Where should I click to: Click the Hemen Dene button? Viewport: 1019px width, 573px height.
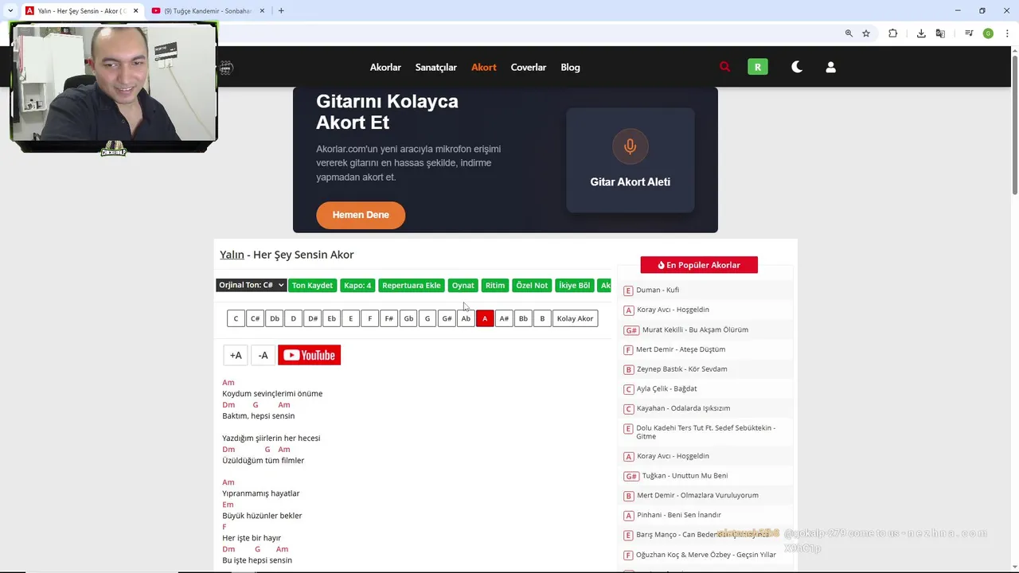(361, 215)
